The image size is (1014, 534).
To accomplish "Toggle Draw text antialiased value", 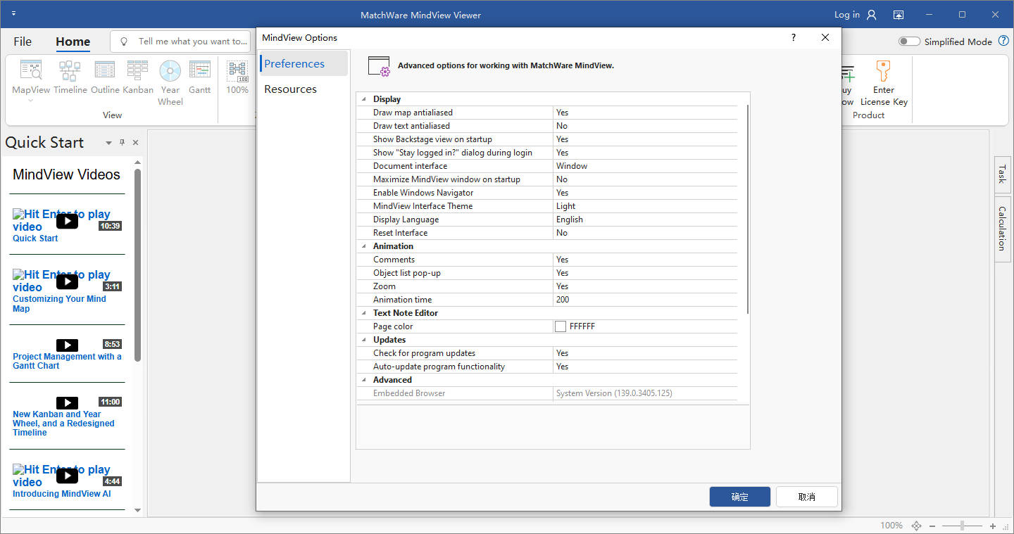I will (645, 126).
